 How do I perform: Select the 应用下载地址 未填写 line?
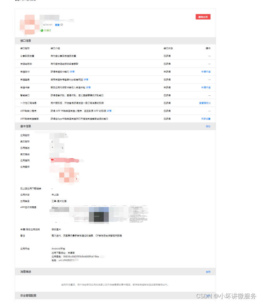pyautogui.click(x=63, y=253)
